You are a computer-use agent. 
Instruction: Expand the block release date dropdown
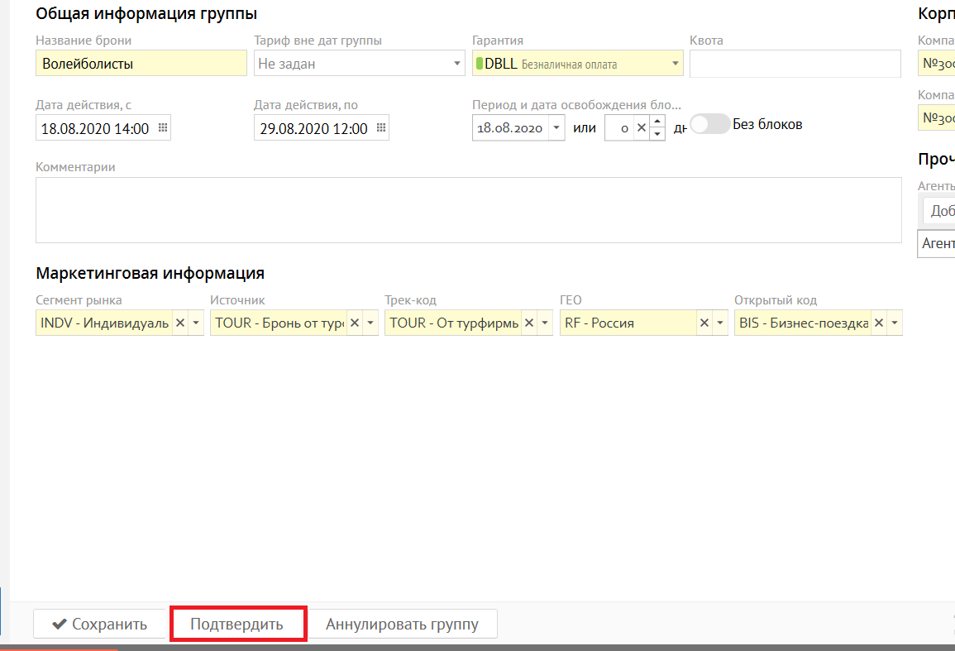pyautogui.click(x=556, y=128)
